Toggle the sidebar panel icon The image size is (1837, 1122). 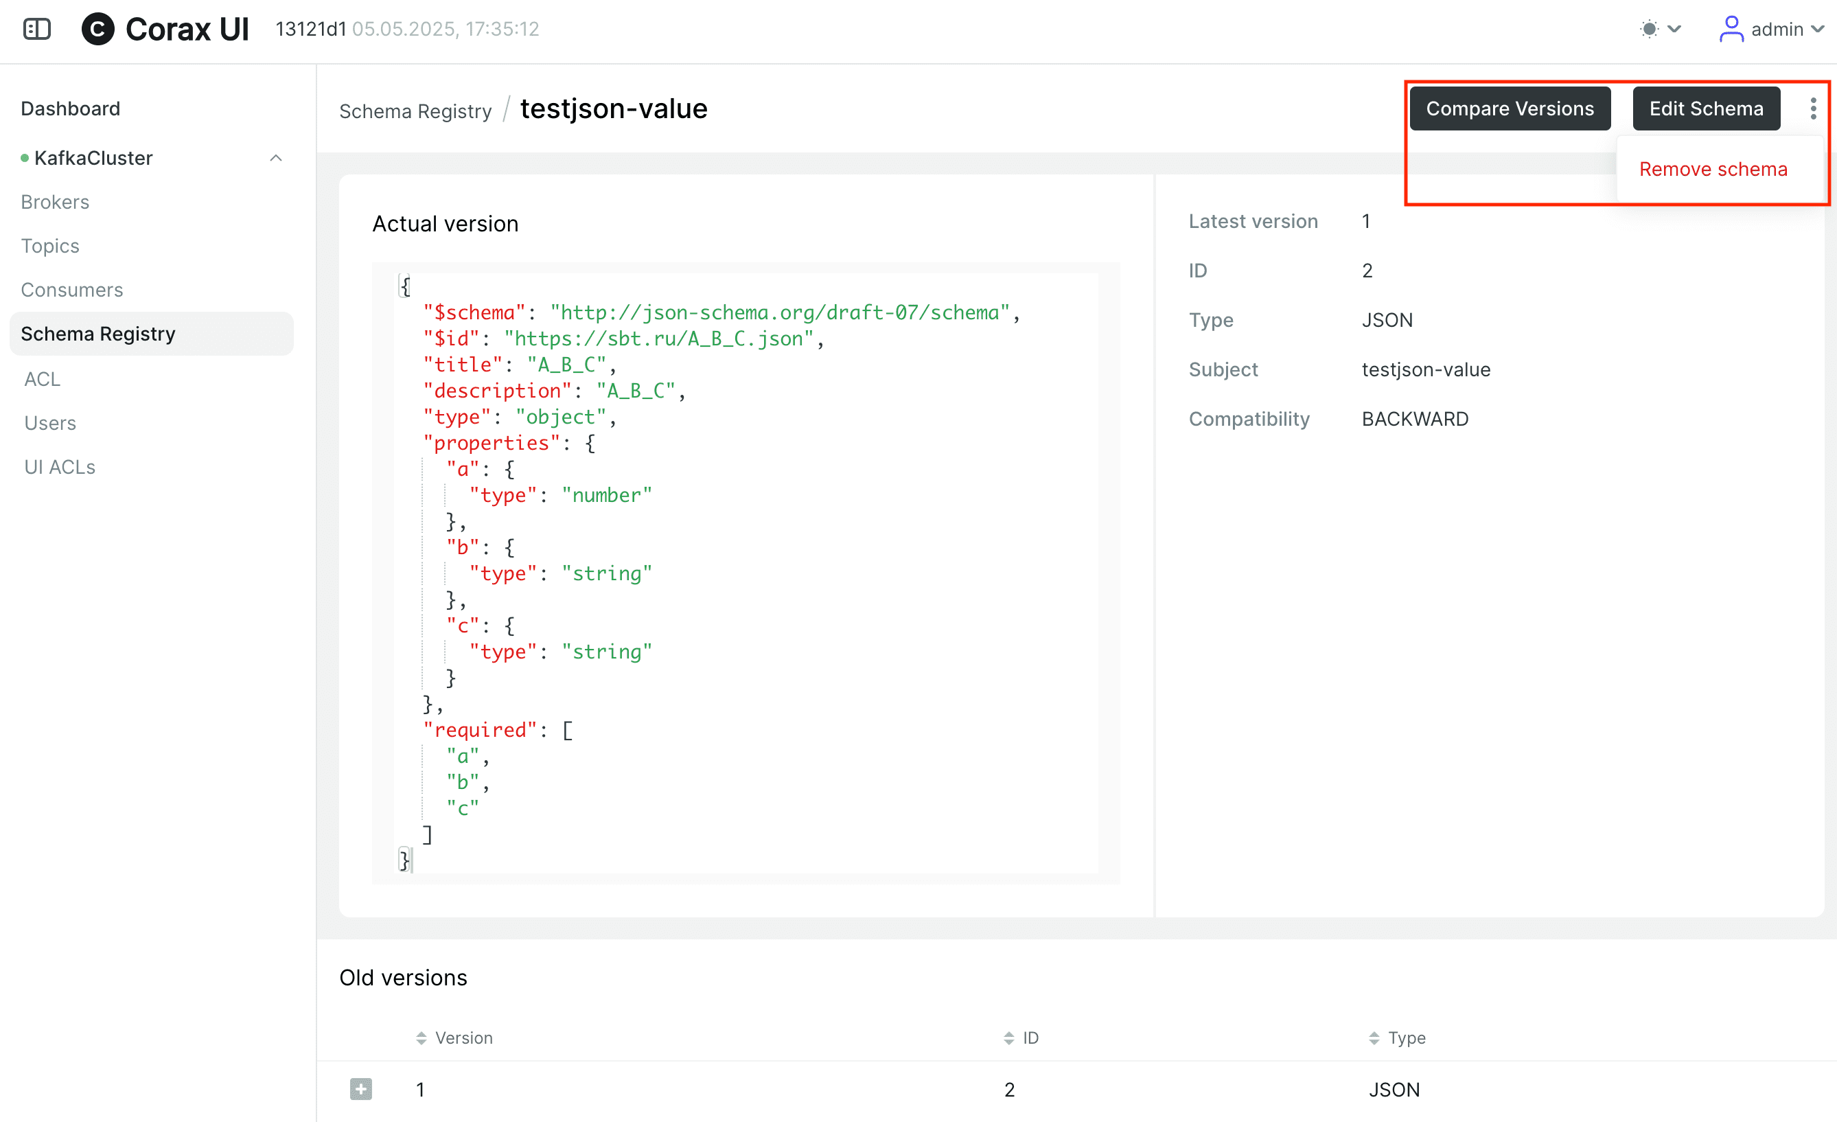(x=36, y=29)
